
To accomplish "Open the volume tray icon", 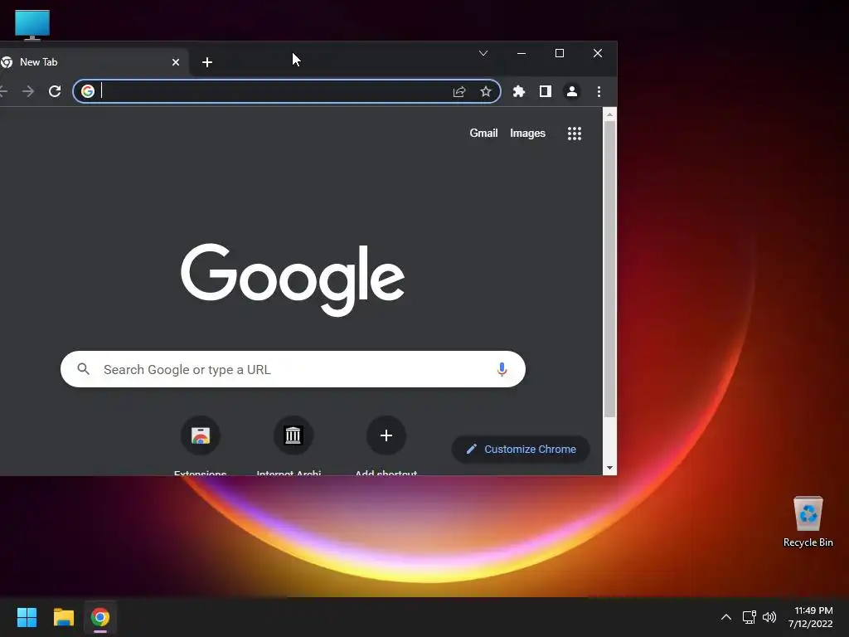I will click(x=769, y=617).
